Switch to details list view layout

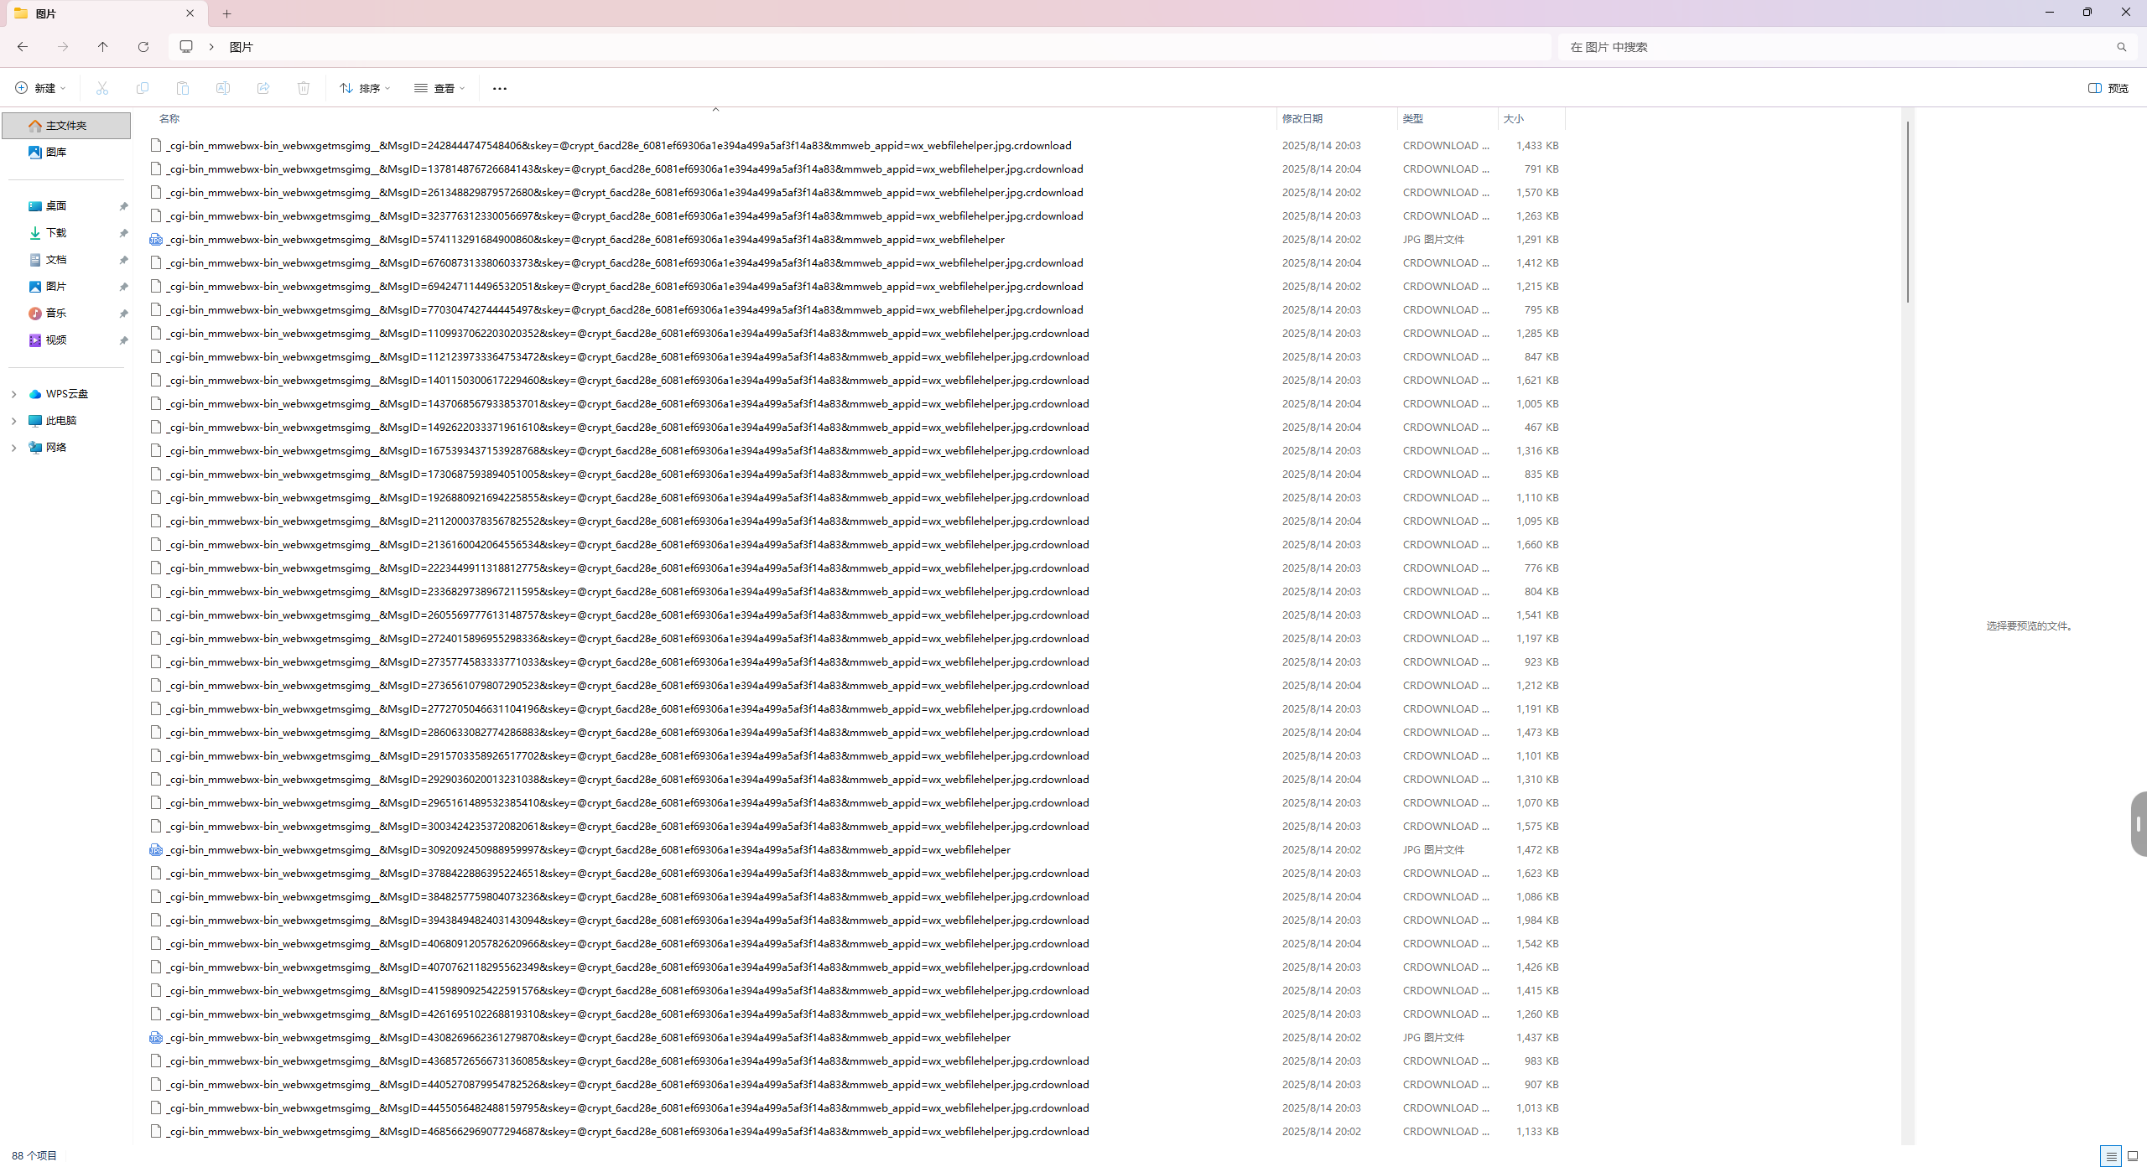click(2111, 1156)
